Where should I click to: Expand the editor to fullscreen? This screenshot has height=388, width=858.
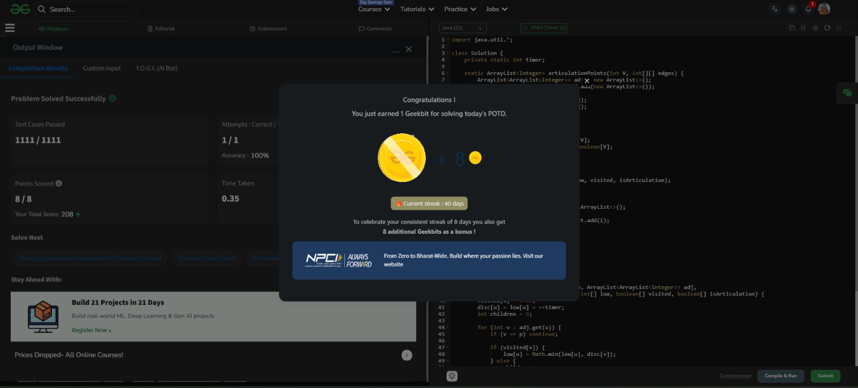coord(839,28)
